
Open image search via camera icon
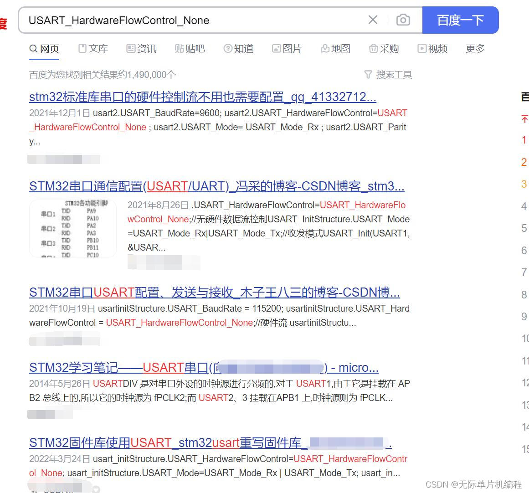pyautogui.click(x=403, y=20)
